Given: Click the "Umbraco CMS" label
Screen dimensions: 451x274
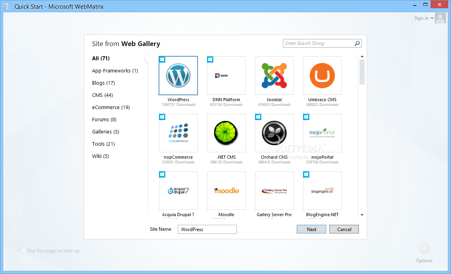Looking at the screenshot, I should pyautogui.click(x=322, y=100).
